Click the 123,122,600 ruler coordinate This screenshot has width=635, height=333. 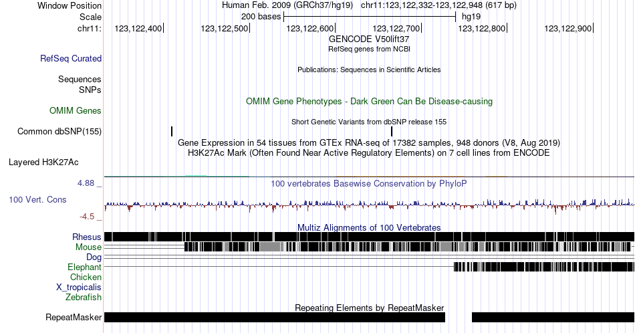point(310,29)
